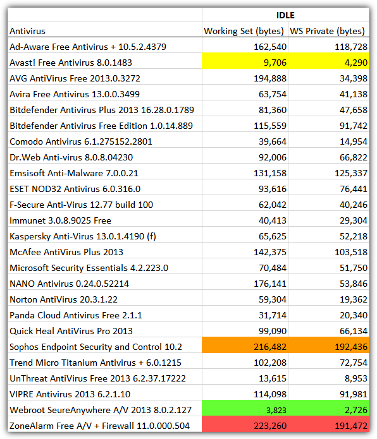Viewport: 377px width, 439px height.
Task: Click Ad-Aware Free Antivirus + 10.5.2.4379 row name
Action: tap(88, 47)
